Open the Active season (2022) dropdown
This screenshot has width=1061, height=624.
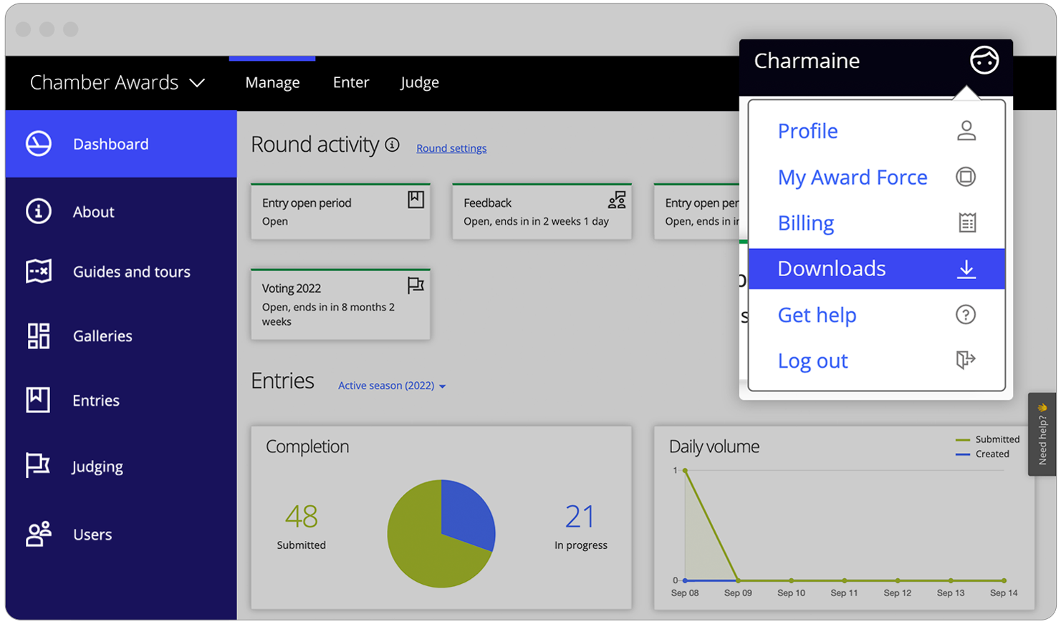coord(391,386)
